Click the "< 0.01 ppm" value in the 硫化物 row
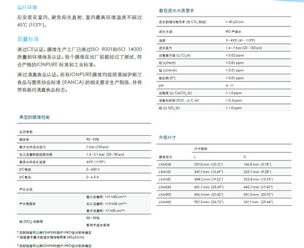Image resolution: width=304 pixels, height=248 pixels. pos(235,78)
